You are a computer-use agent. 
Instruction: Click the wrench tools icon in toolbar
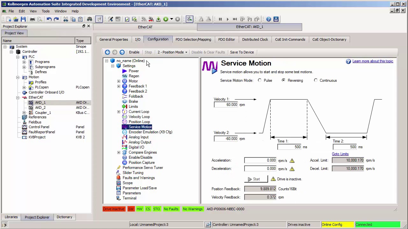point(111,19)
